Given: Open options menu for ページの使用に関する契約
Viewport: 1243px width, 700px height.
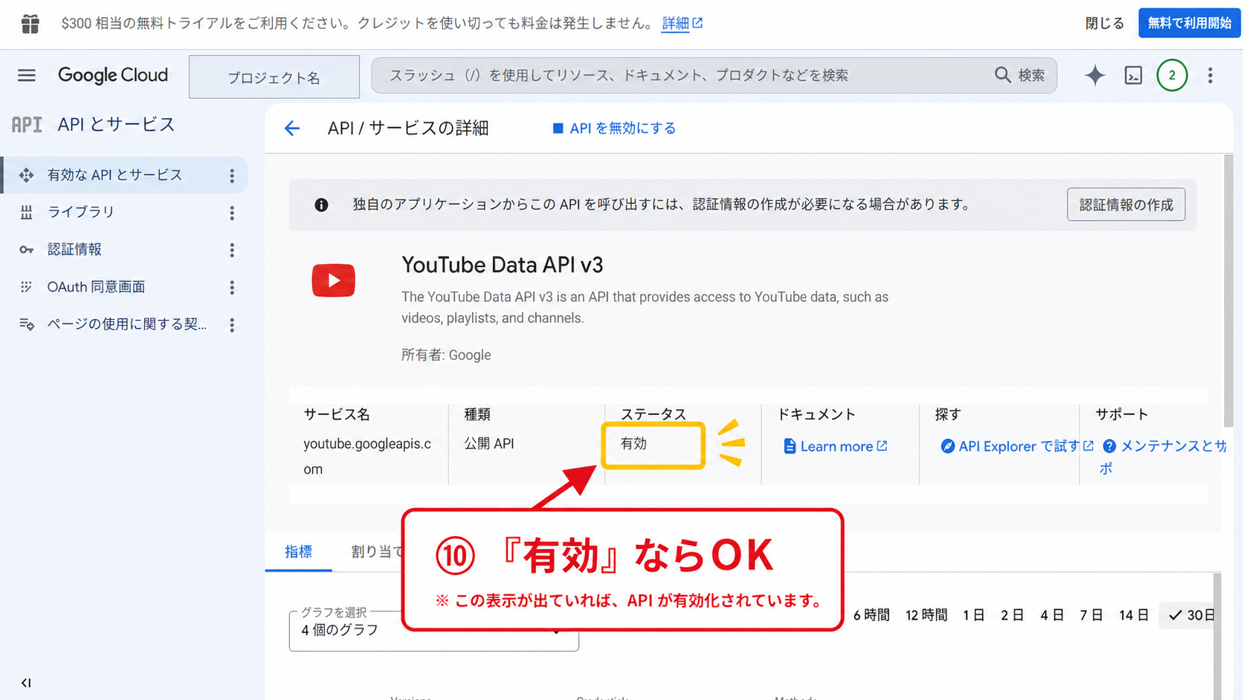Looking at the screenshot, I should point(232,325).
